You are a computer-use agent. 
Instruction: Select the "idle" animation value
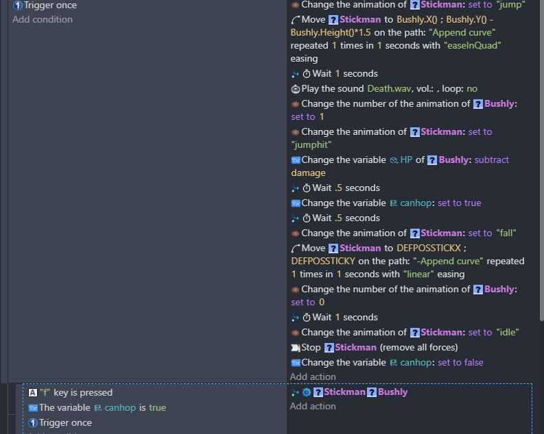[508, 332]
